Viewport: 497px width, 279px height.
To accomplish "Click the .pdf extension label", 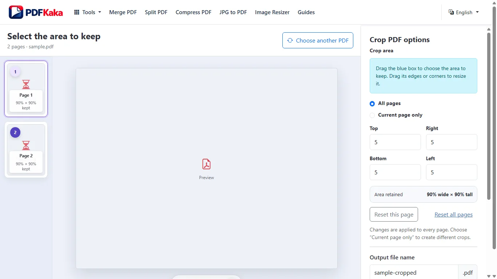I will [x=468, y=272].
